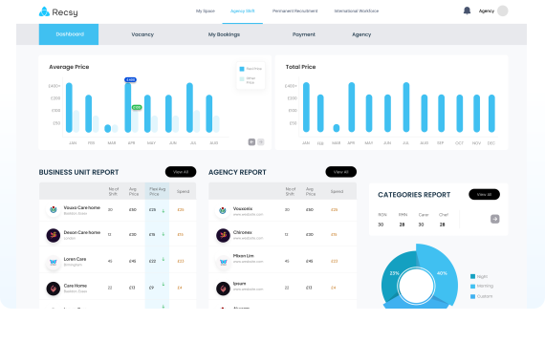Click the Vouxa Care home name
The image size is (545, 364).
82,207
